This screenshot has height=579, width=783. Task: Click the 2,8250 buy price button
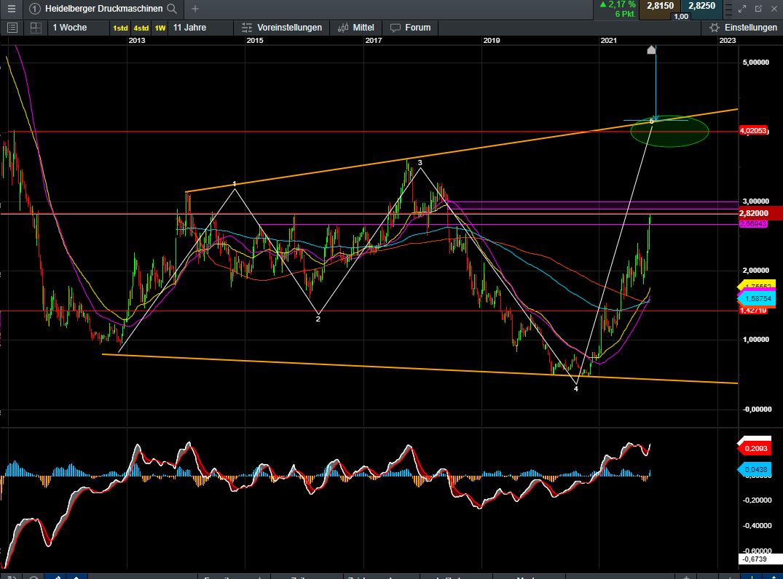pyautogui.click(x=701, y=6)
